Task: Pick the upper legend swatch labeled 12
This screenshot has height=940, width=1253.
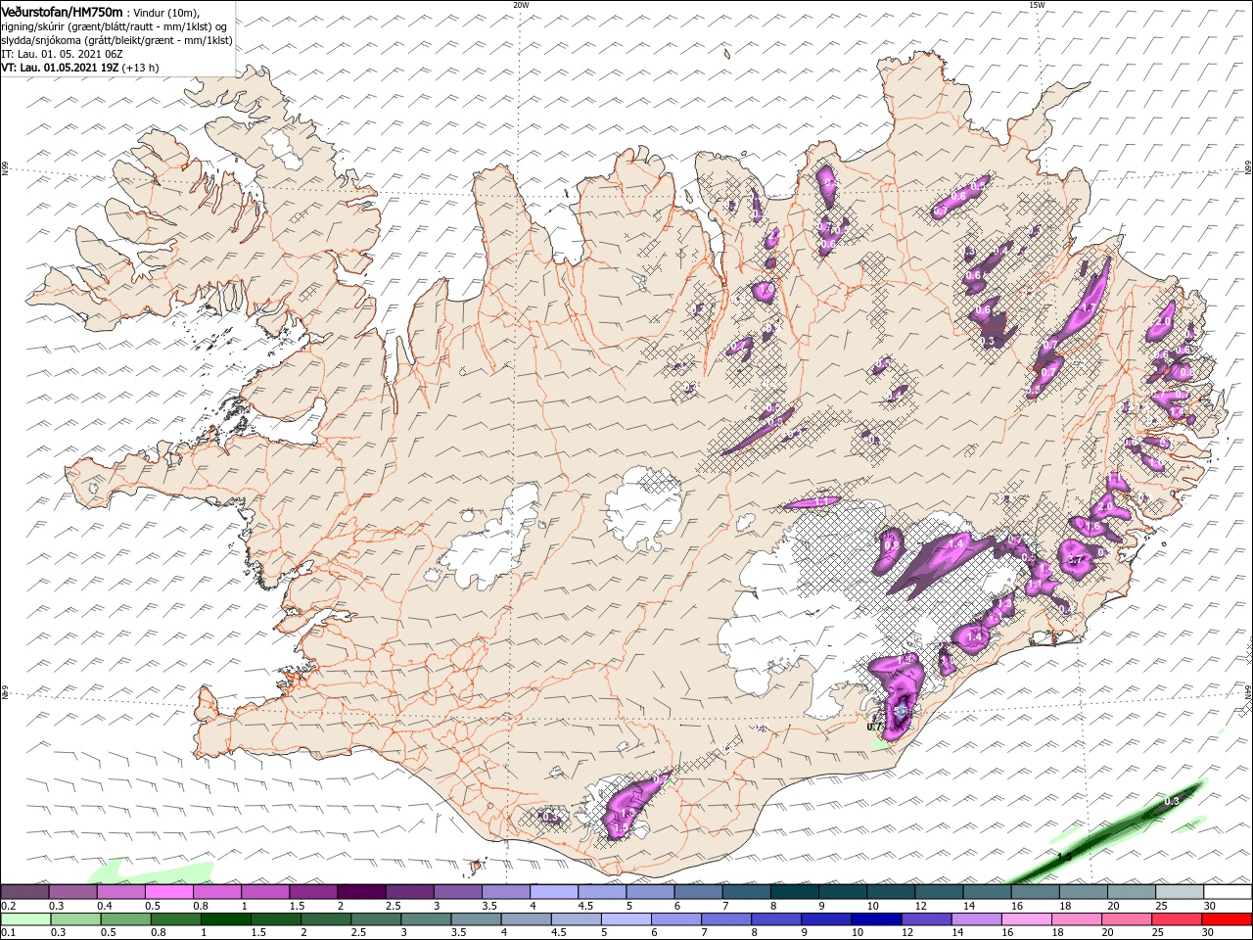Action: pos(938,892)
